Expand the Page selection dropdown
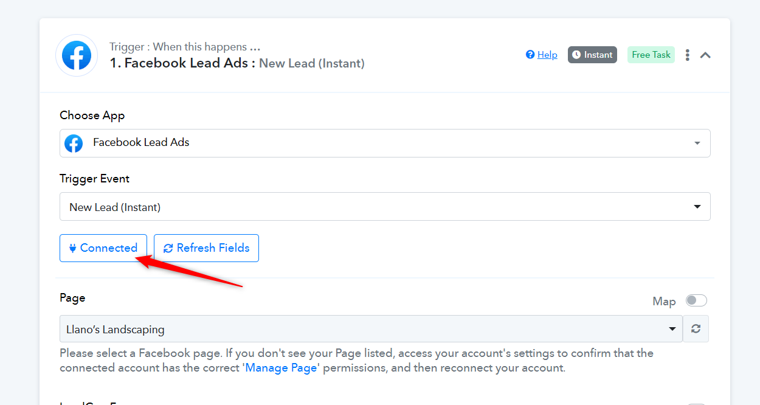This screenshot has height=405, width=760. [x=371, y=329]
